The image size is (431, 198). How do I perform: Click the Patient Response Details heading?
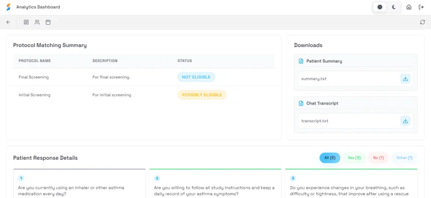pos(45,158)
